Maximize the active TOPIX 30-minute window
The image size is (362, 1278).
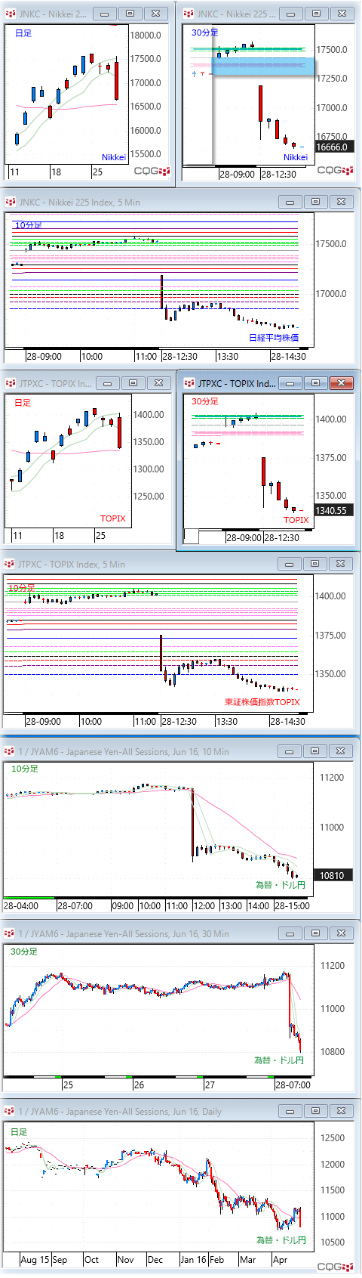[315, 383]
